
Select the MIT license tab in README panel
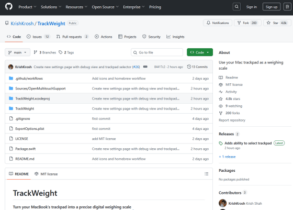click(46, 174)
